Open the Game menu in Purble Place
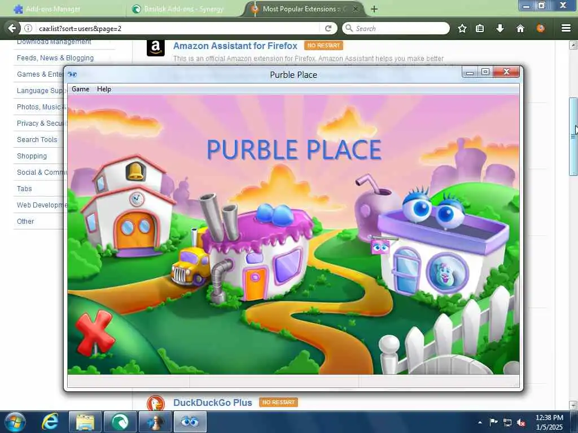Viewport: 578px width, 433px height. (80, 89)
